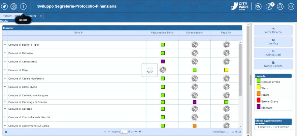Viewport: 297px width, 136px height.
Task: Click the power logout icon
Action: point(291,6)
